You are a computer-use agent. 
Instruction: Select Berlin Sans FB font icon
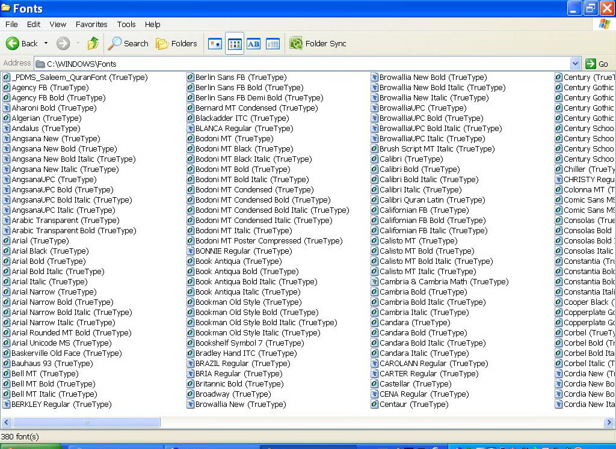pyautogui.click(x=190, y=77)
